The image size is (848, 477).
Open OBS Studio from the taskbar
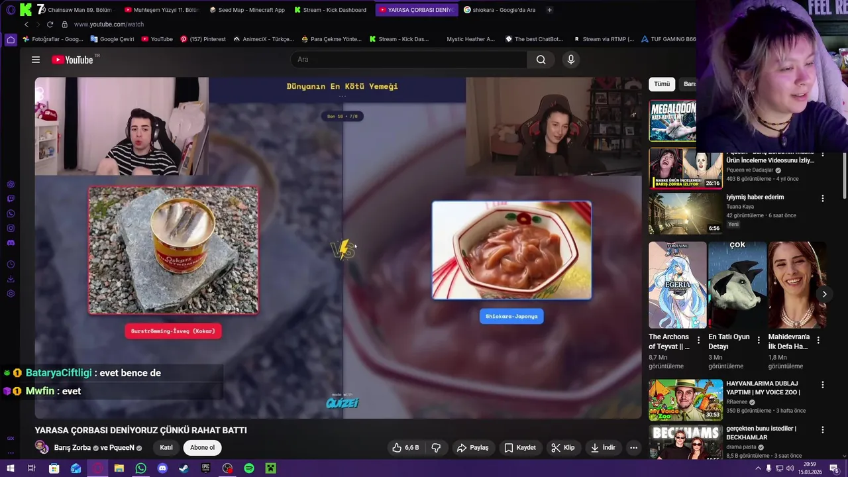click(227, 468)
